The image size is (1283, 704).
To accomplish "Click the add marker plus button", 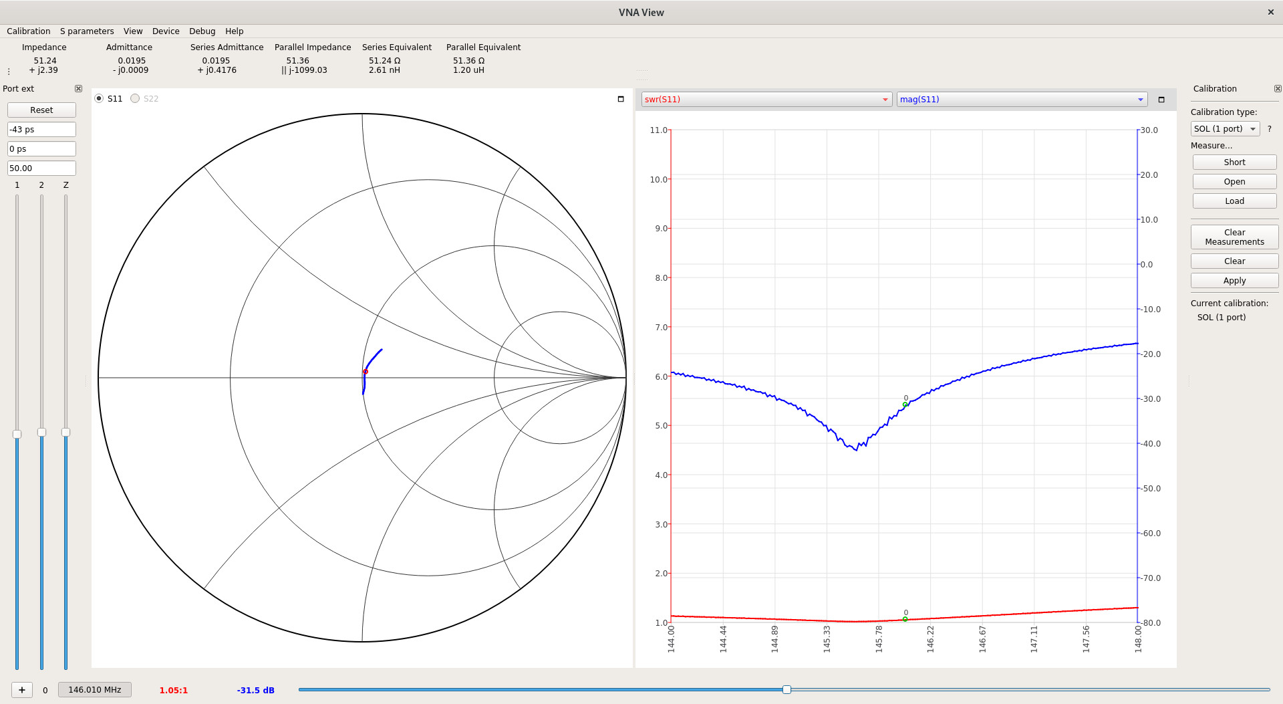I will [x=22, y=690].
